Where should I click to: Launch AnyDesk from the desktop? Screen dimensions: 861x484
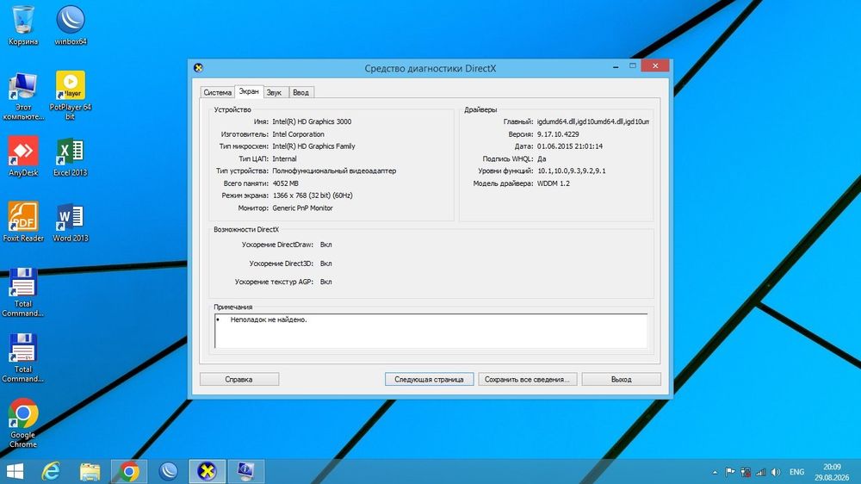[x=23, y=157]
